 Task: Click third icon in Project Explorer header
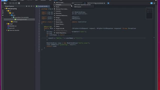pyautogui.click(x=31, y=6)
